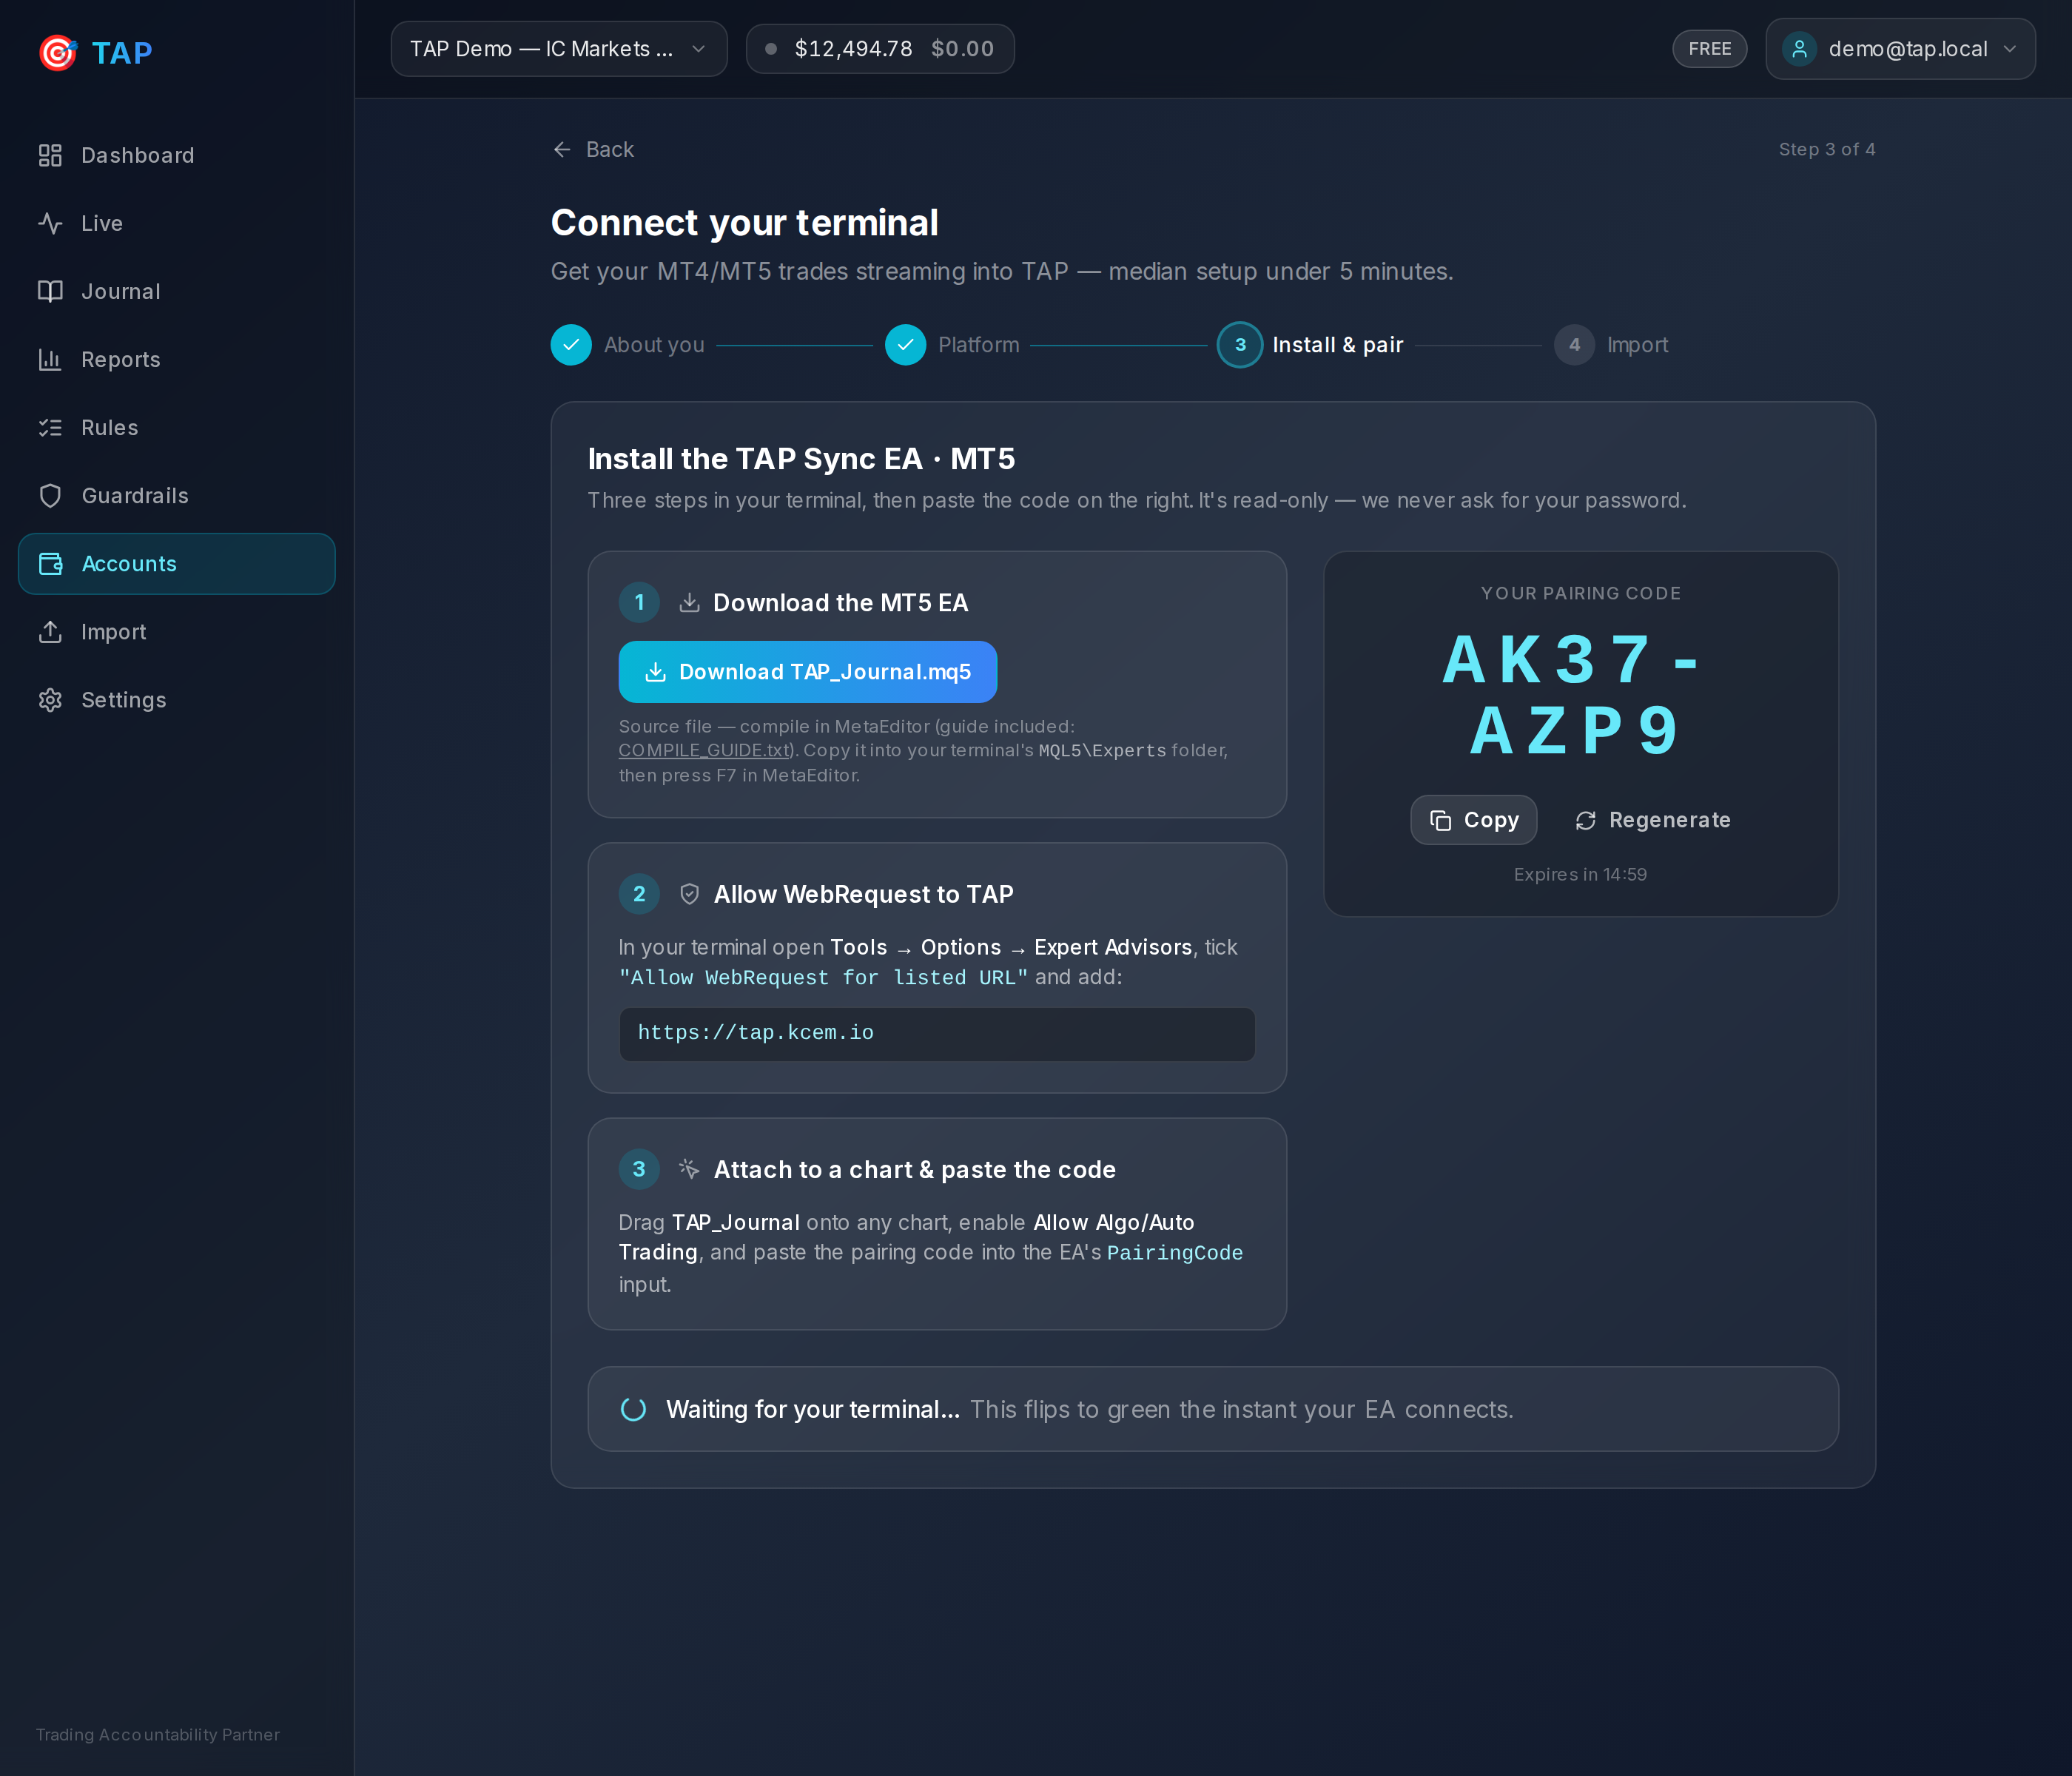Open Settings in the sidebar
The height and width of the screenshot is (1776, 2072).
pos(177,700)
